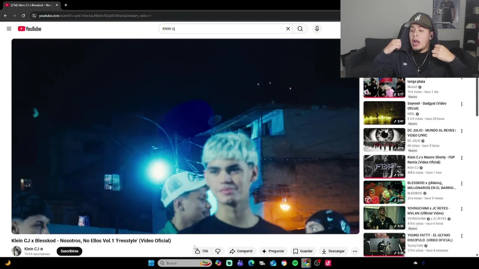Like the video with thumbs up
This screenshot has width=479, height=269.
(201, 251)
